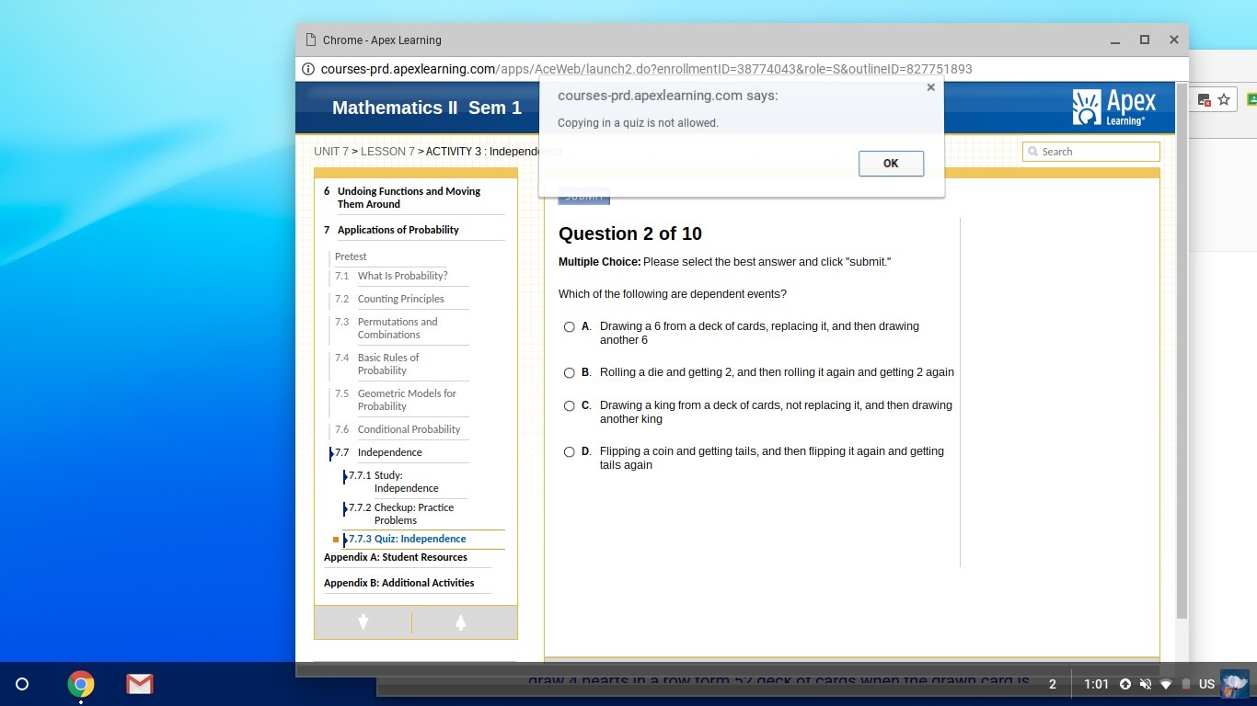This screenshot has width=1257, height=706.
Task: Click the Chrome icon in the shelf
Action: coord(81,684)
